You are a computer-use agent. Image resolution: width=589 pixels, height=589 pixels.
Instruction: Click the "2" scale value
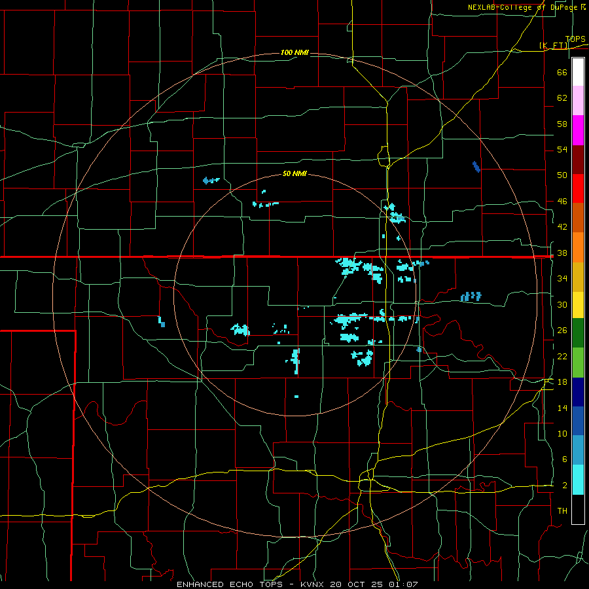coord(565,486)
